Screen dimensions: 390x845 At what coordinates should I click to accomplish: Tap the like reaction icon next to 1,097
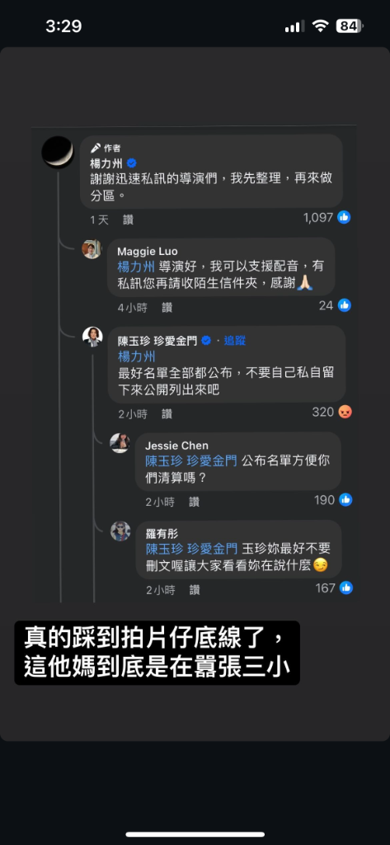click(344, 217)
